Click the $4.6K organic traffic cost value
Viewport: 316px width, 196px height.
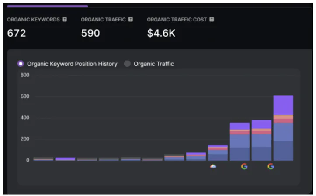pos(161,33)
